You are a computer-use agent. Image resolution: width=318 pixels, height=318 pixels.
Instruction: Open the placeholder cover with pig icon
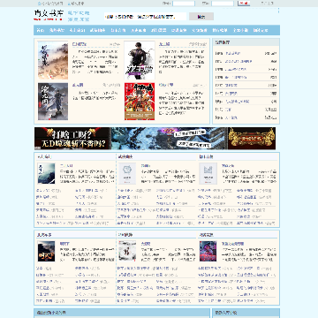(x=127, y=173)
